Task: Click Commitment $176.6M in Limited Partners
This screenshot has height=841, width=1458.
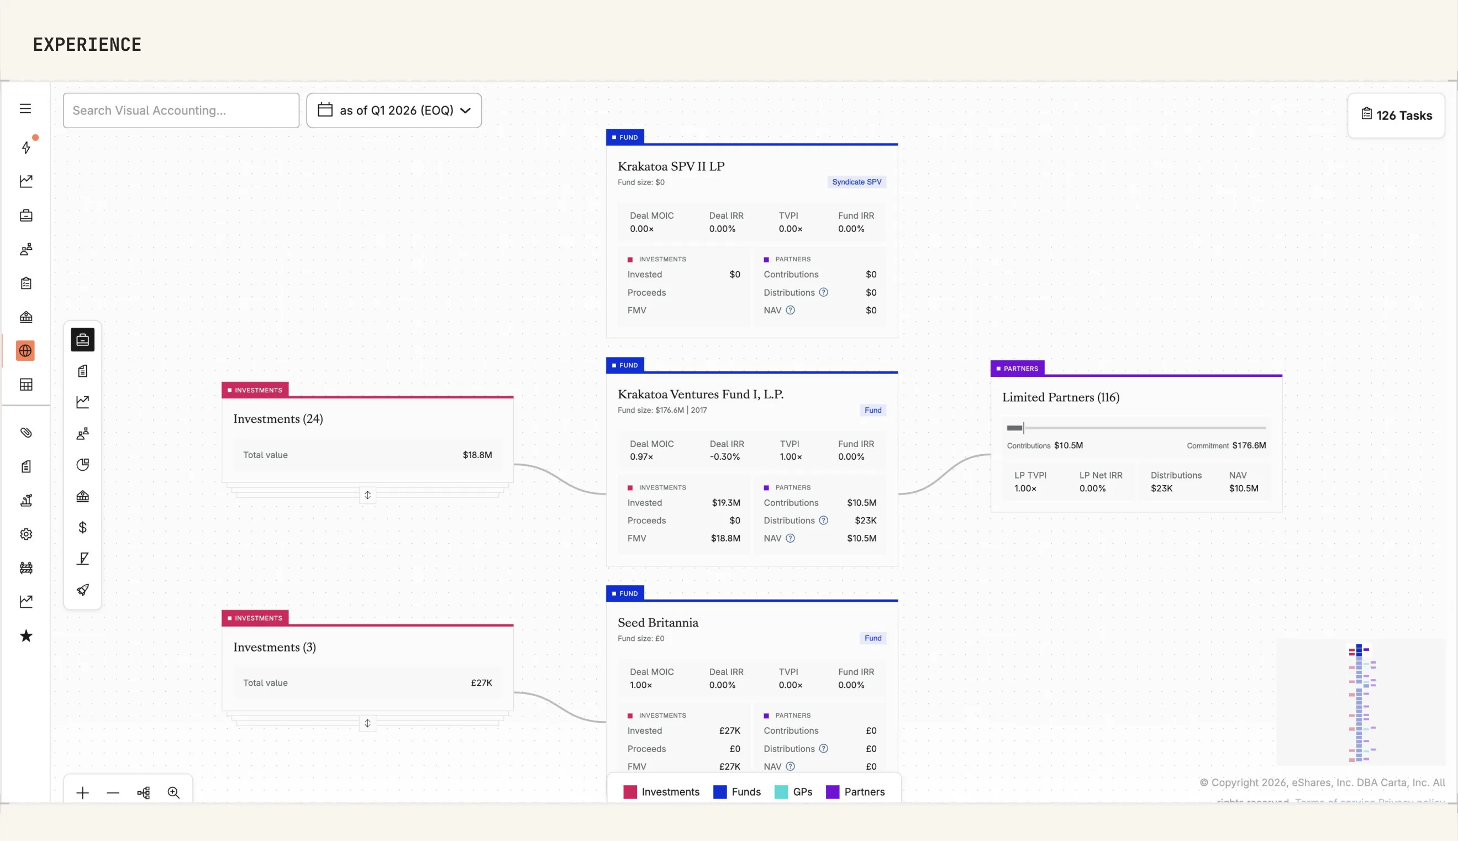Action: click(1227, 445)
